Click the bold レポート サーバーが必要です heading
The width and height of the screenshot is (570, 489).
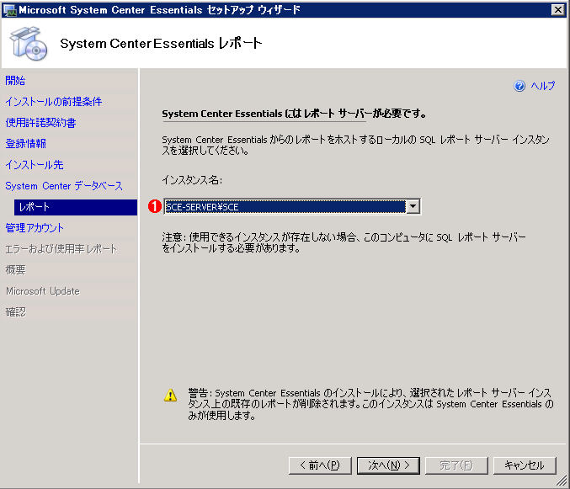point(294,114)
